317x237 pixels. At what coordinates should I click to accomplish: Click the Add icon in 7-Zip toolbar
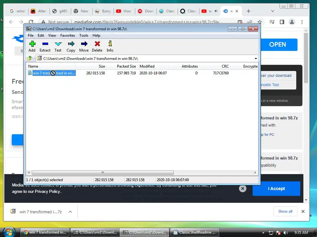point(32,47)
